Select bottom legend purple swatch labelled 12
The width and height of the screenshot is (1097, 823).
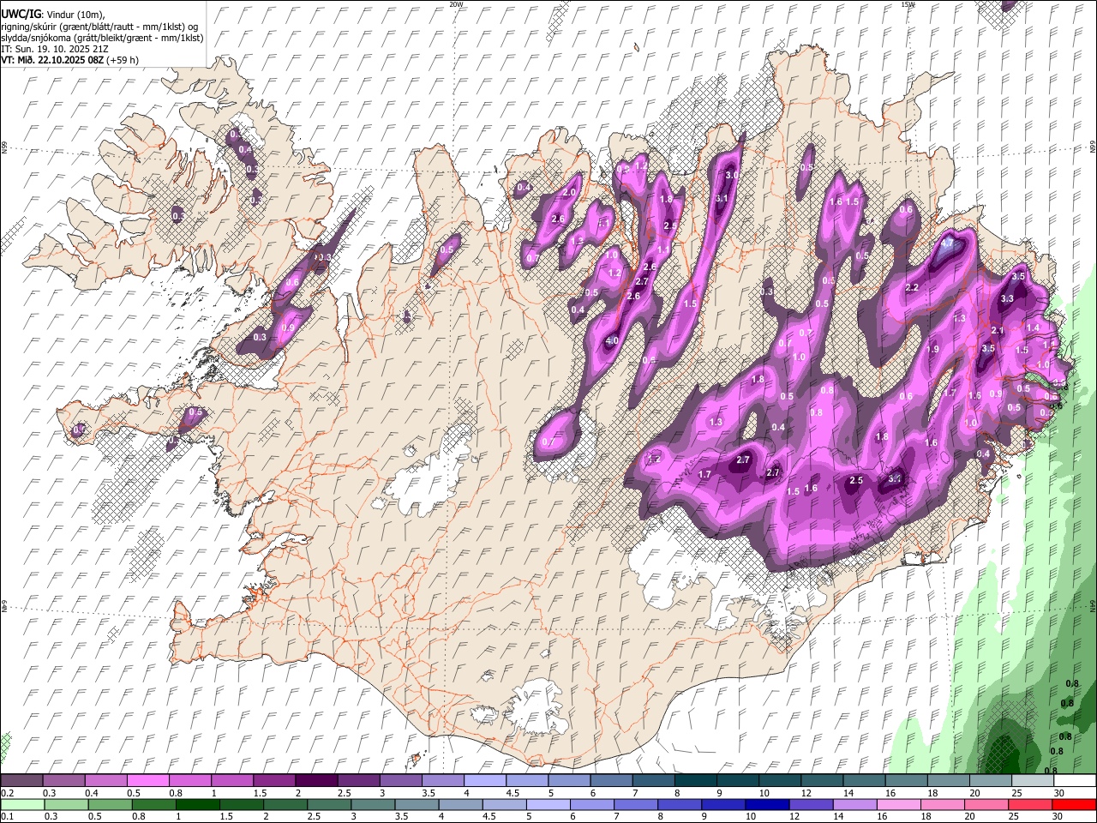(811, 804)
